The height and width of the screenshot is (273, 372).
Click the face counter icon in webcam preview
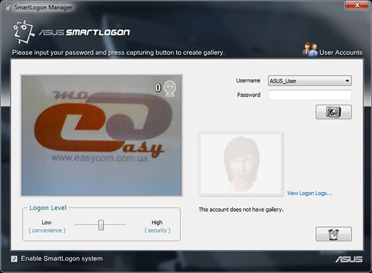170,89
